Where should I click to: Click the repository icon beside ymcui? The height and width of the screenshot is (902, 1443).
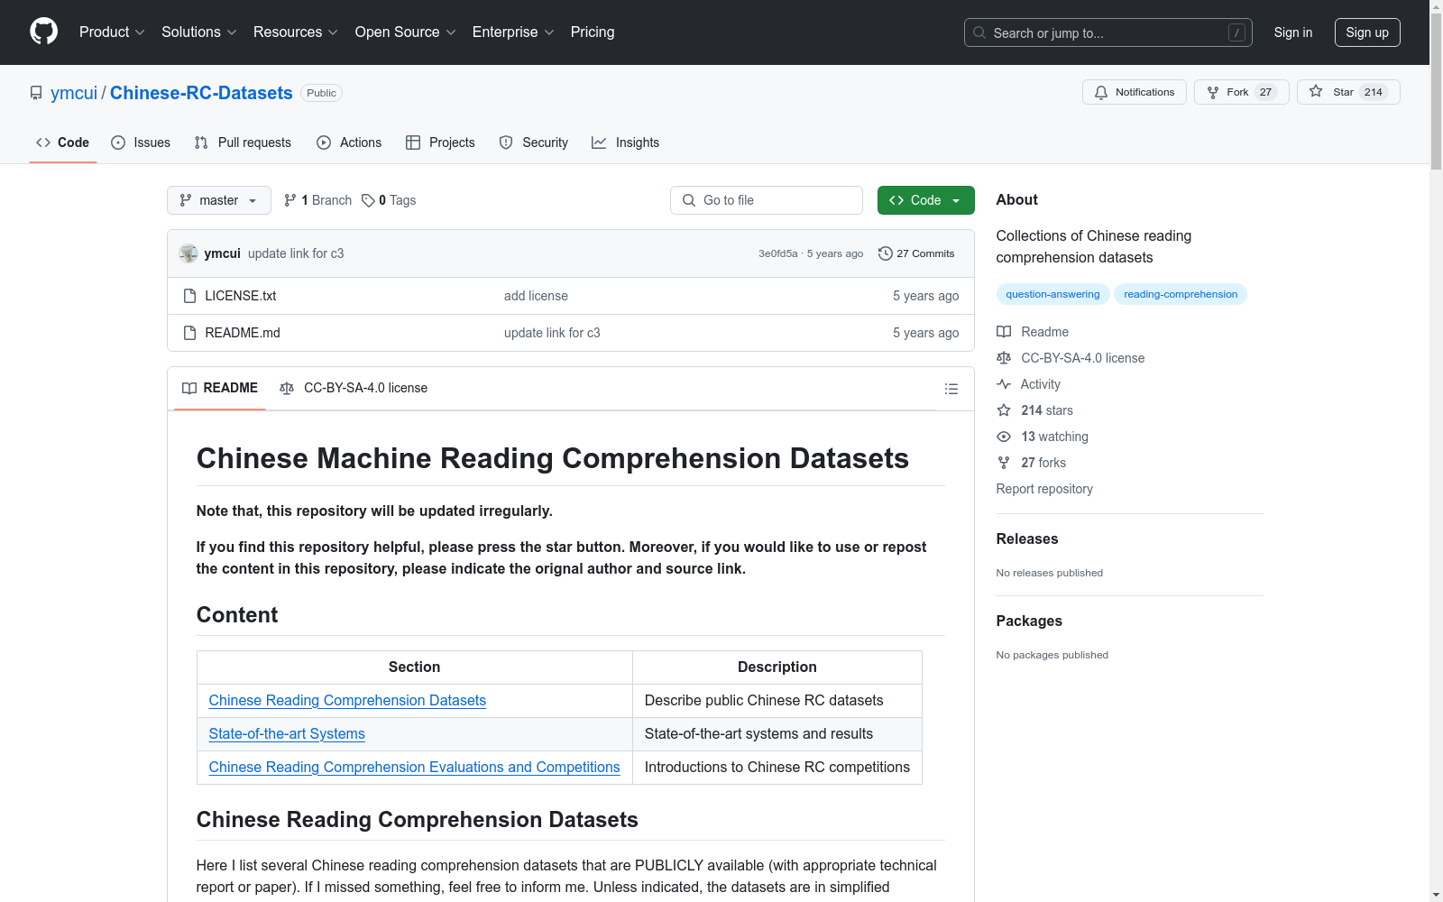point(36,93)
